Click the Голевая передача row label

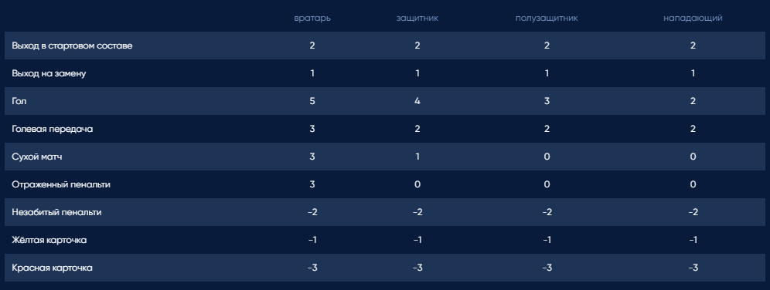[53, 129]
